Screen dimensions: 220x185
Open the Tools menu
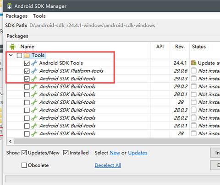39,16
